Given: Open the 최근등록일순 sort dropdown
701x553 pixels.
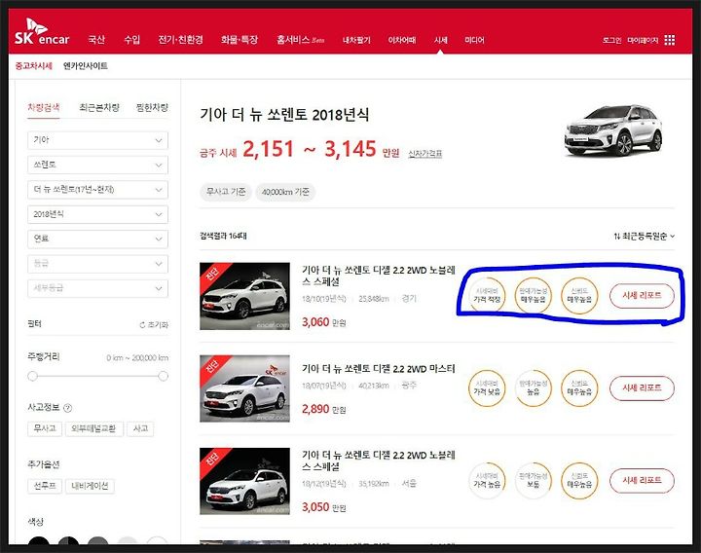Looking at the screenshot, I should (x=644, y=236).
